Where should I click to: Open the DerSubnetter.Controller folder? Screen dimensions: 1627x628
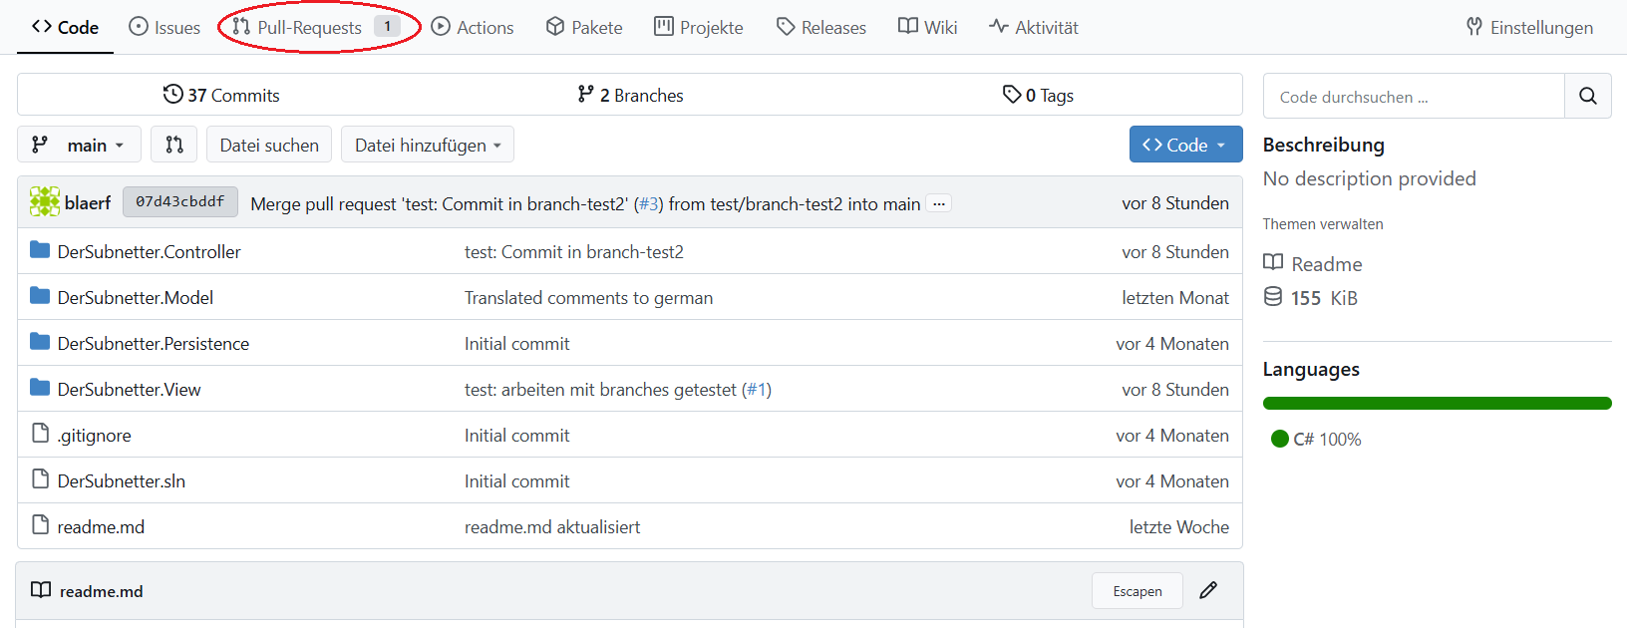tap(149, 252)
